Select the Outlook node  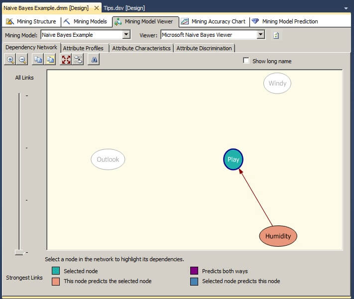click(108, 159)
